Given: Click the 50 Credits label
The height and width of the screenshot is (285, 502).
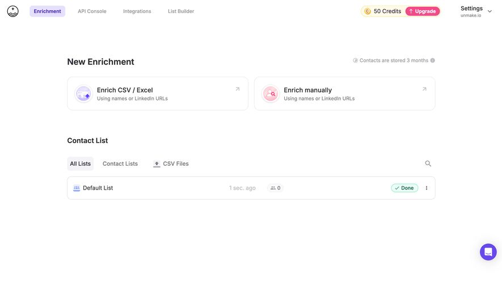Looking at the screenshot, I should 387,11.
